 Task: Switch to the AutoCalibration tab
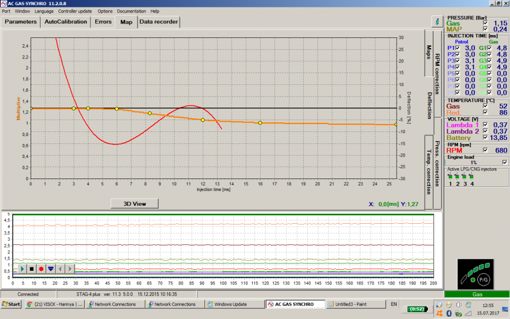66,22
